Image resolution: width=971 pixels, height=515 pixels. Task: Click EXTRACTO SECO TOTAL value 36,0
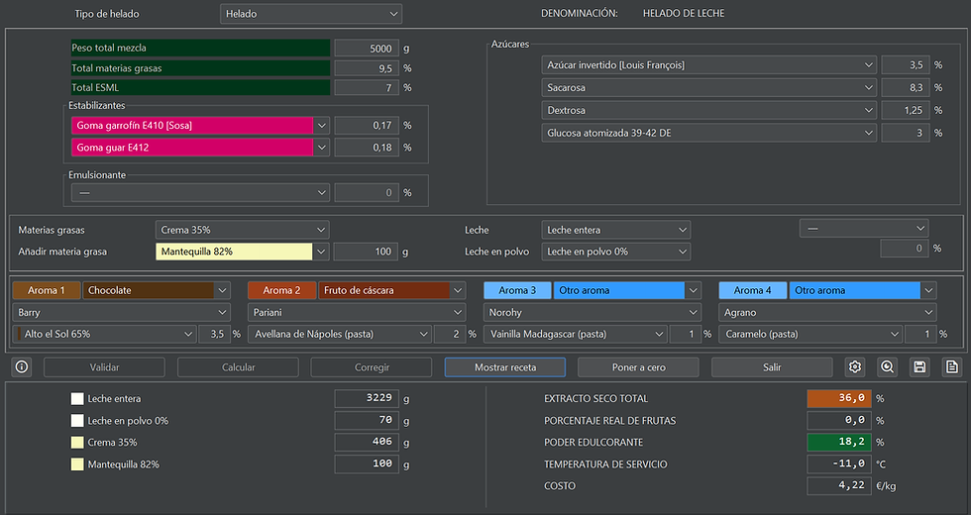(x=839, y=398)
